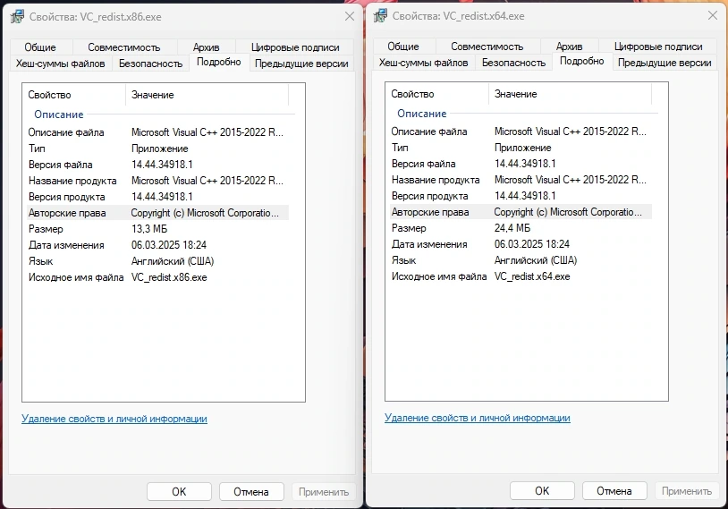Select Название продукта row in x86 window
This screenshot has height=509, width=728.
(x=158, y=181)
